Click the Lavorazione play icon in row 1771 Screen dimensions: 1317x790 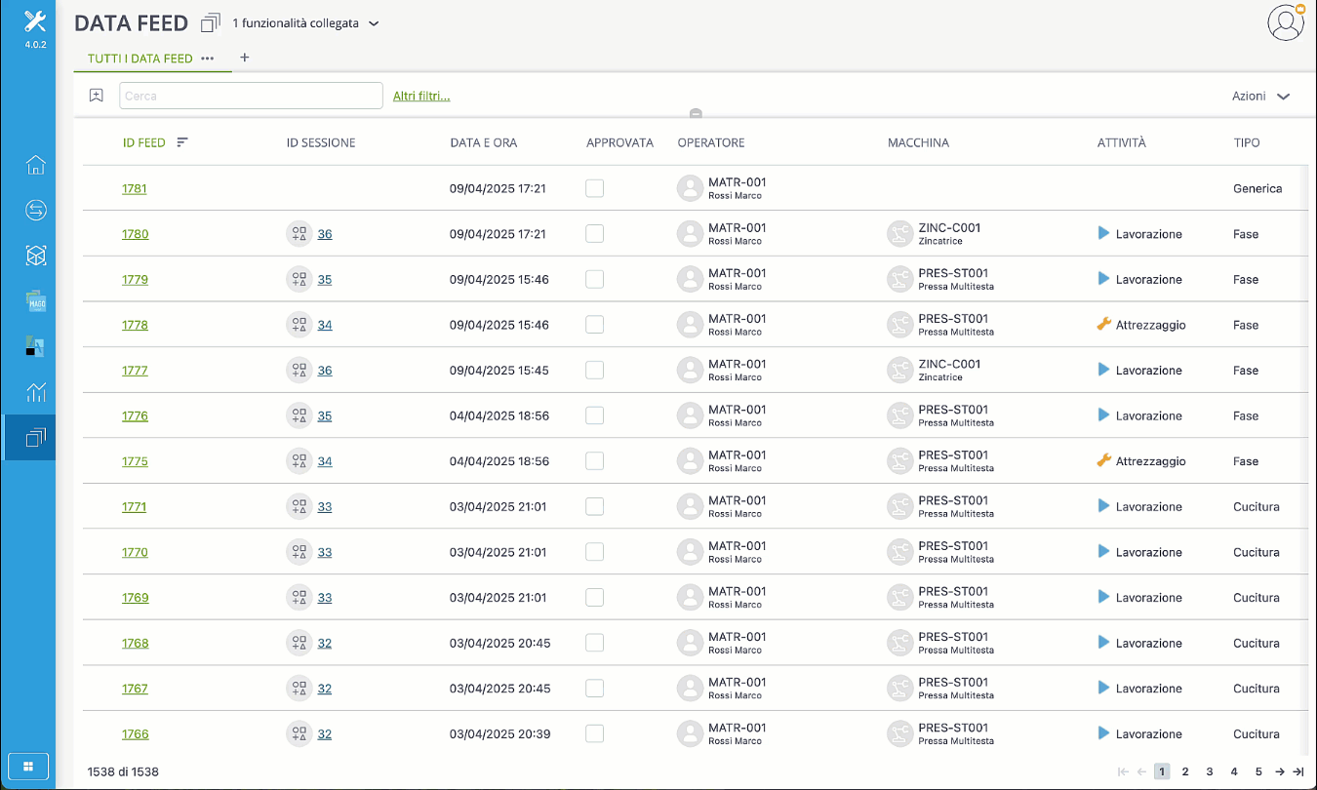1103,506
